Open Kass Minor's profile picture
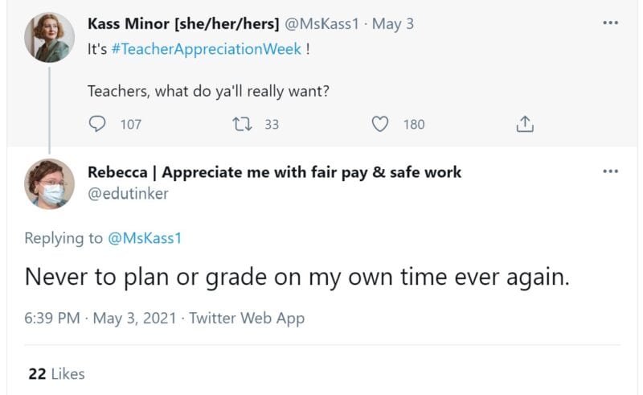The image size is (643, 395). coord(51,38)
